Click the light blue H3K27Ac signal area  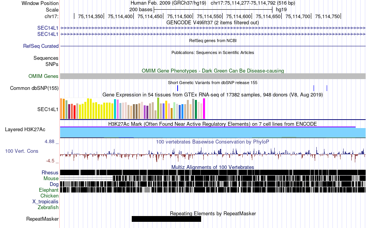pos(213,133)
